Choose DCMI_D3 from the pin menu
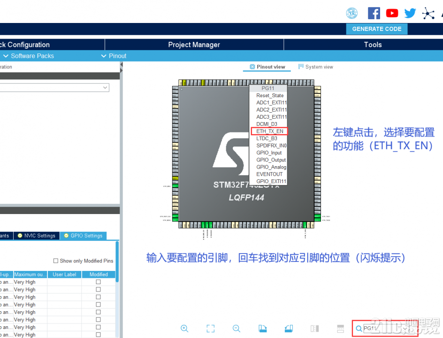The image size is (443, 338). (x=268, y=124)
